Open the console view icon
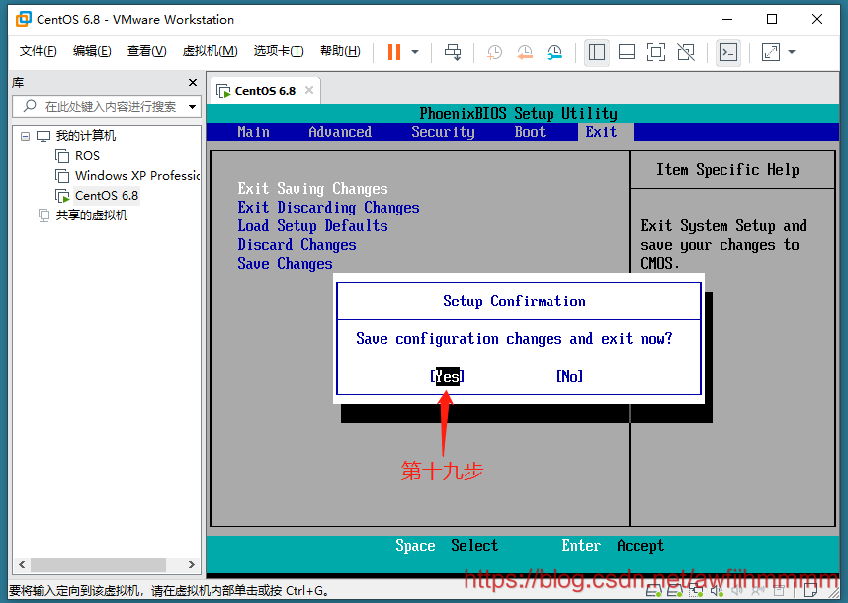Viewport: 848px width, 603px height. pos(728,52)
